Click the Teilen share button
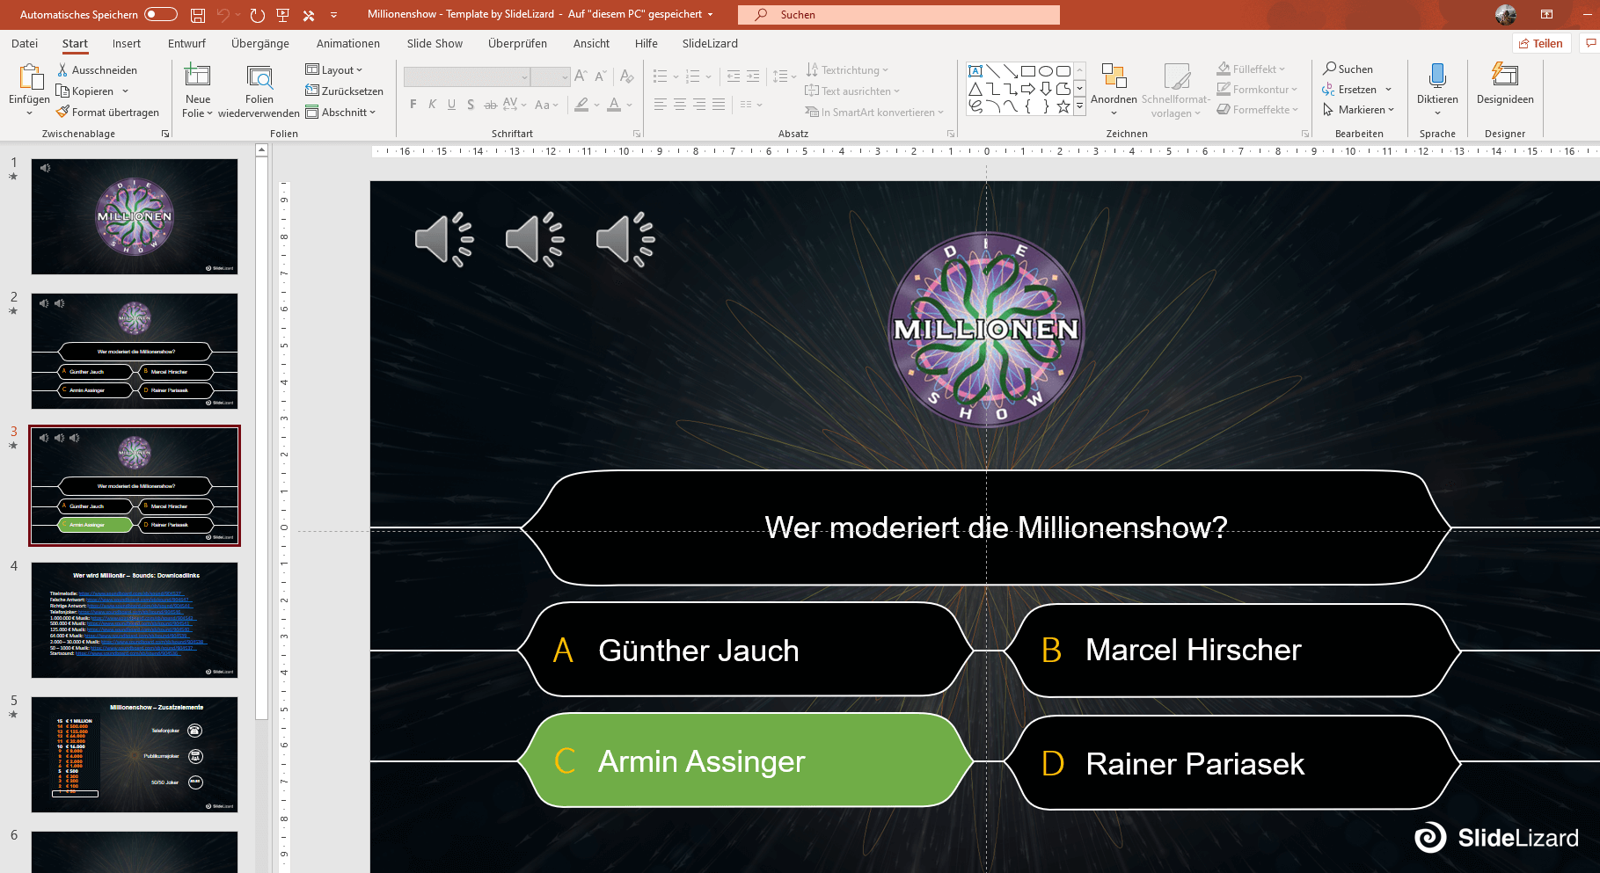1600x873 pixels. (x=1541, y=43)
